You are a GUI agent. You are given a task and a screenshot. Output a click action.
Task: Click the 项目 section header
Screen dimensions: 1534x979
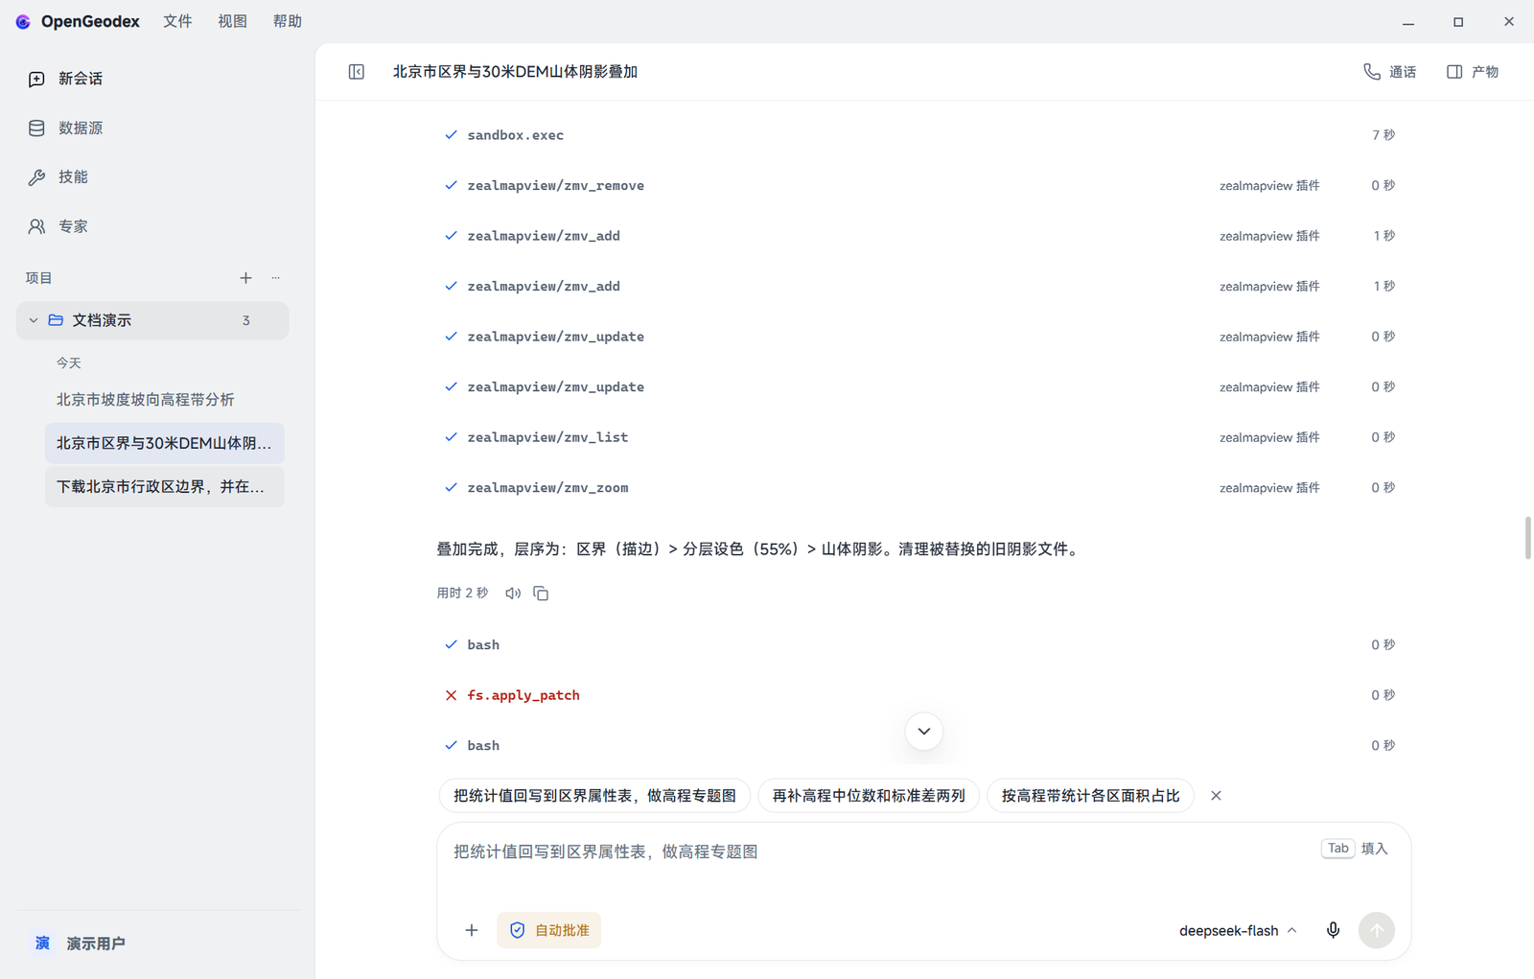pos(38,278)
